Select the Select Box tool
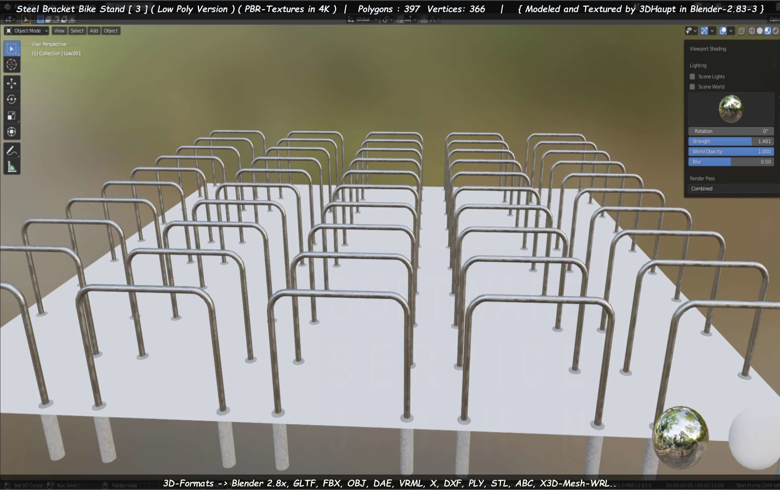 [12, 49]
